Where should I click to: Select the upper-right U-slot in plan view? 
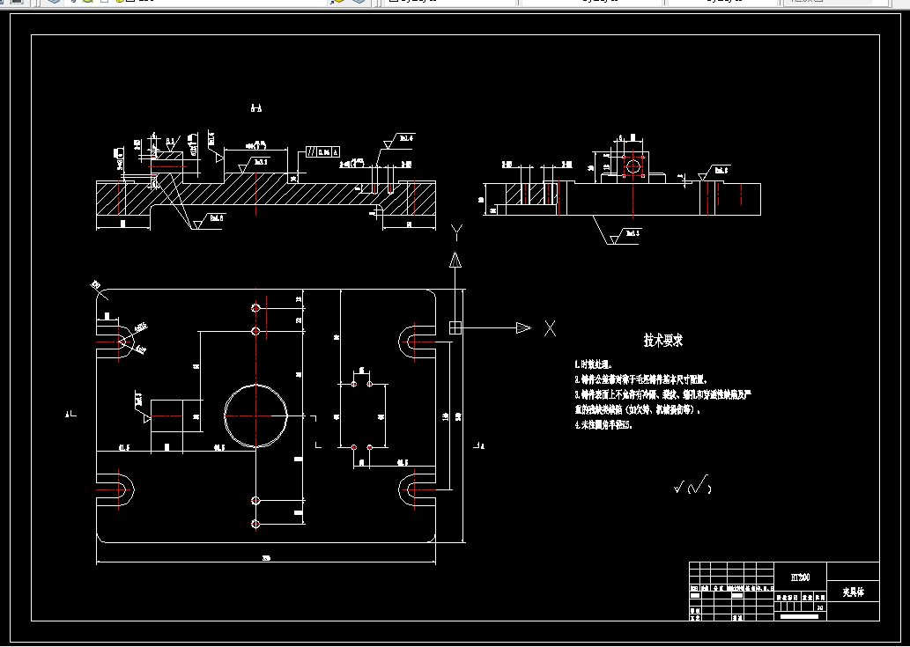(418, 342)
